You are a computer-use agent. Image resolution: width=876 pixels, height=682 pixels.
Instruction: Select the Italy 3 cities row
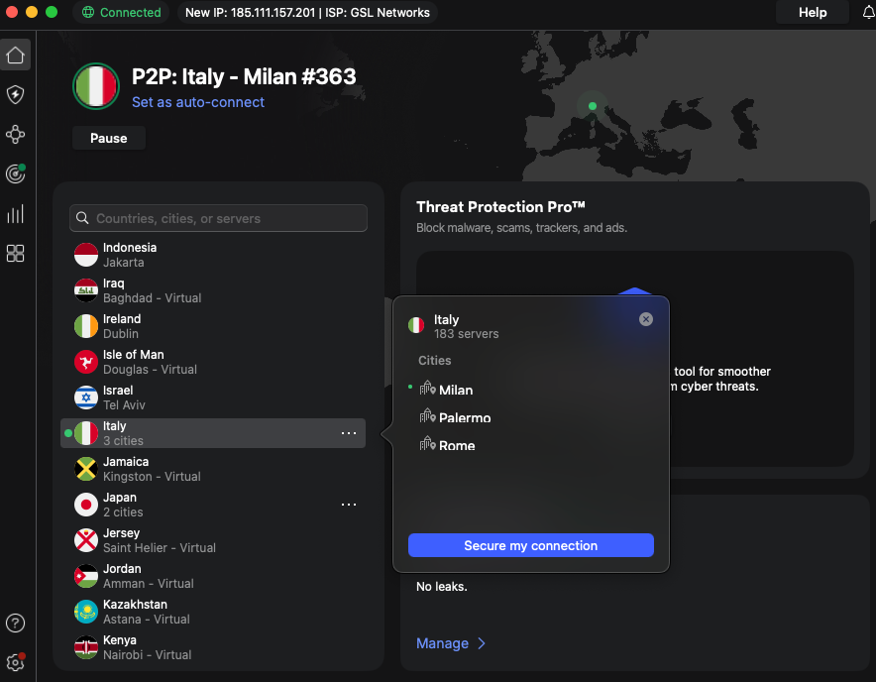pyautogui.click(x=213, y=433)
